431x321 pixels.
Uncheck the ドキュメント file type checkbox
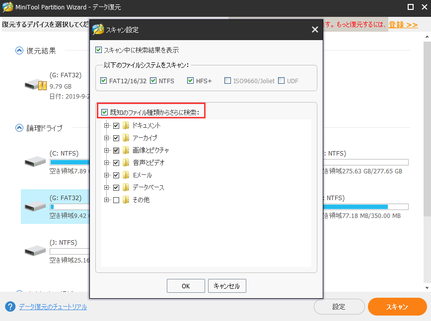pyautogui.click(x=116, y=126)
